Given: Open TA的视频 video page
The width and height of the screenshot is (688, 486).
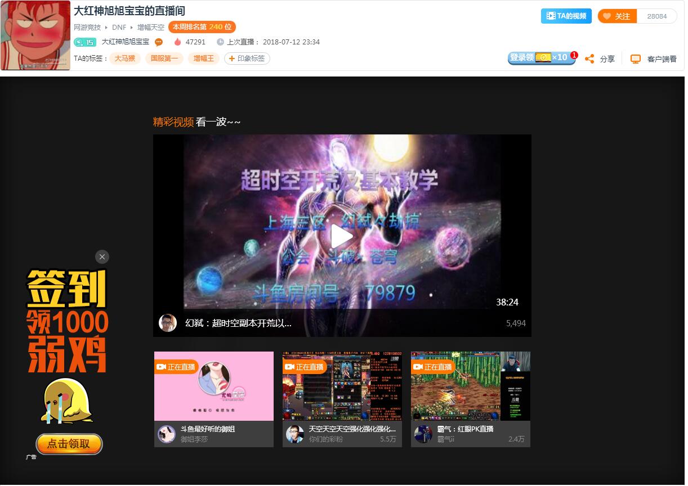Looking at the screenshot, I should tap(566, 16).
